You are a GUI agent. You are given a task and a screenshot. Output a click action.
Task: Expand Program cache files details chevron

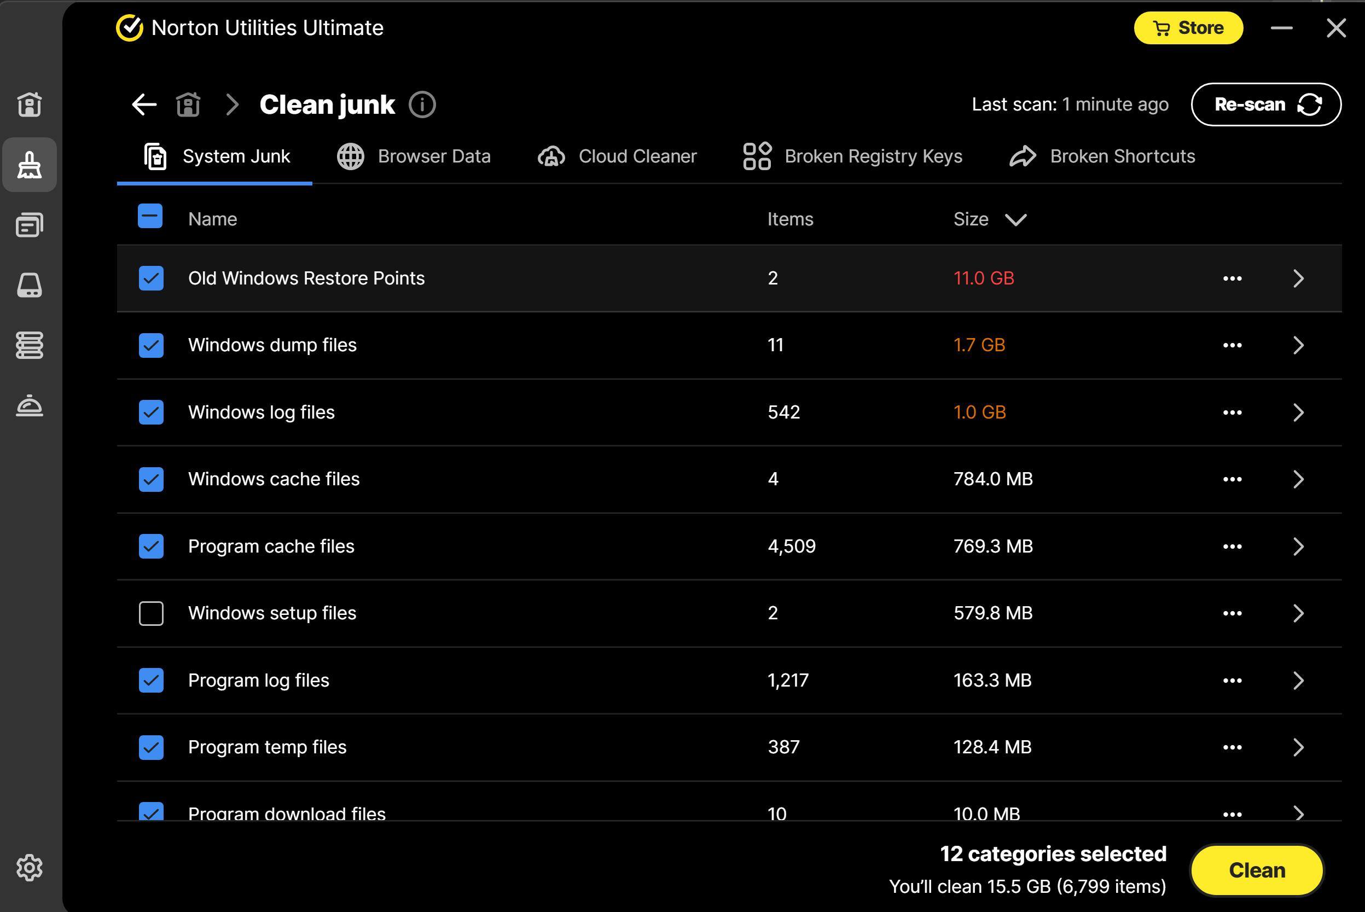tap(1298, 546)
